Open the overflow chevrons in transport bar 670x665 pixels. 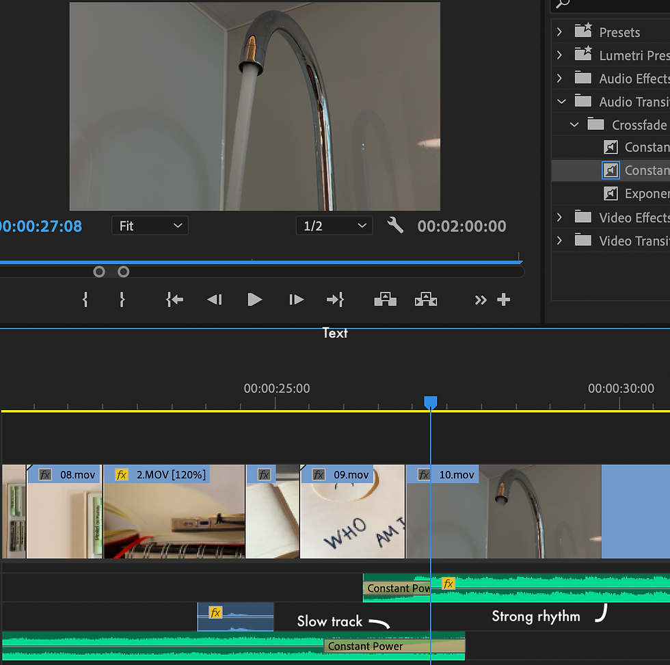click(x=480, y=300)
